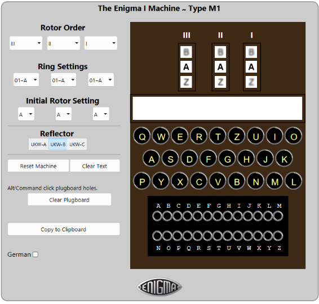
Task: Click the L keyboard key
Action: pos(294,181)
